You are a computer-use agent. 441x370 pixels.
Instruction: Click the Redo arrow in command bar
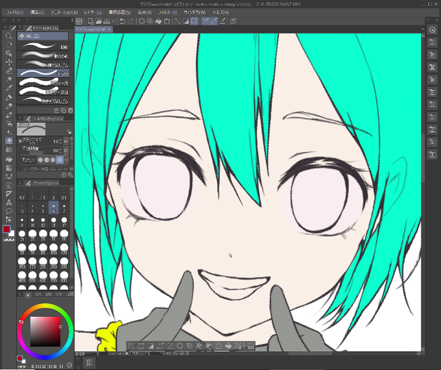point(131,21)
